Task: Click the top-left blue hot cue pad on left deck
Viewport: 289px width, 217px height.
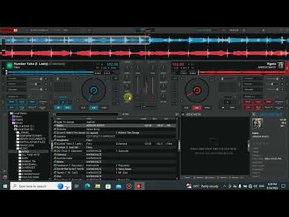Action: [11, 102]
